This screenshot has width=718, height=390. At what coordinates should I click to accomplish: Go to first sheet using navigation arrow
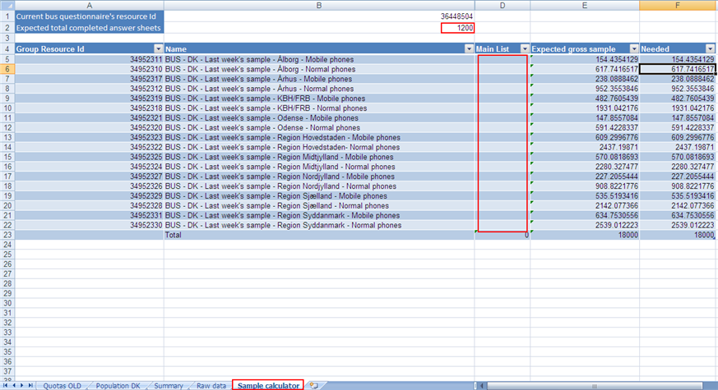pyautogui.click(x=6, y=385)
